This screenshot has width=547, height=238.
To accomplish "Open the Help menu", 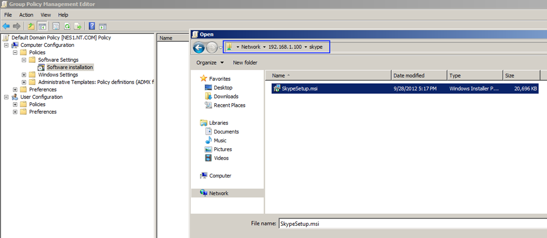I will (x=63, y=15).
